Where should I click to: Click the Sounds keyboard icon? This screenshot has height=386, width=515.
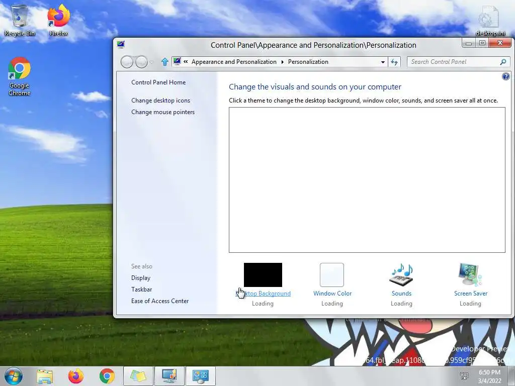click(401, 275)
